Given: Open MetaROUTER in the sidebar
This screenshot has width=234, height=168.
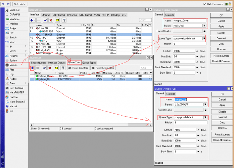Looking at the screenshot, I should pos(17,93).
